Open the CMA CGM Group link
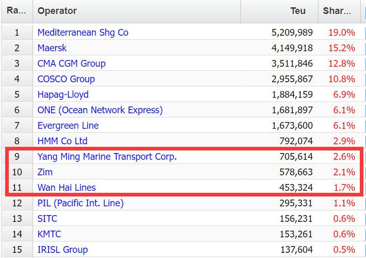366x258 pixels. point(71,64)
